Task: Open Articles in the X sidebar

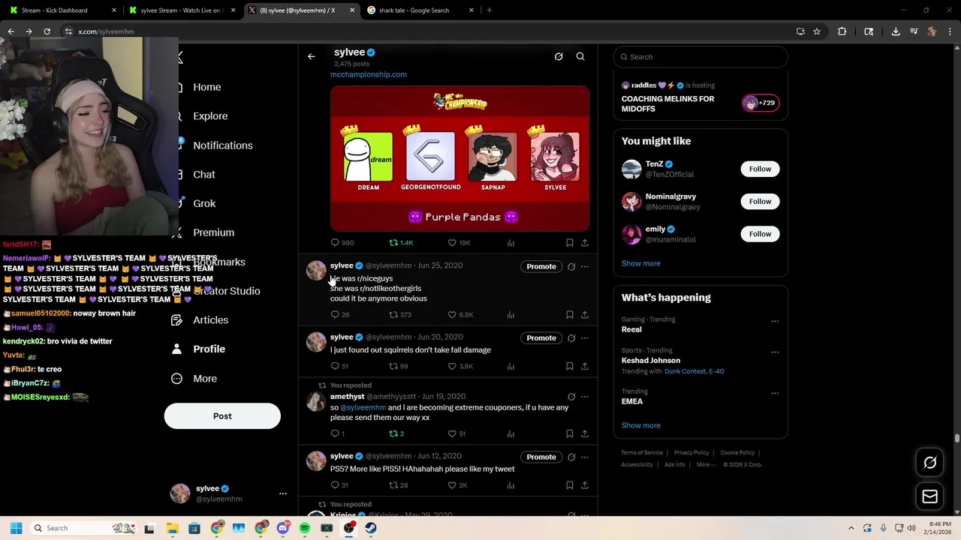Action: [200, 320]
